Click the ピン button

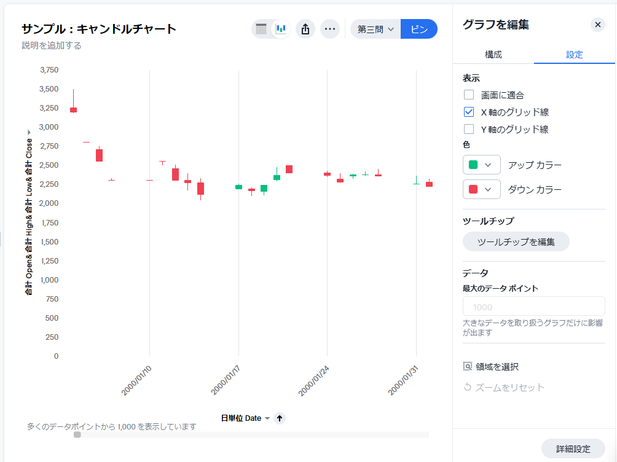(419, 29)
